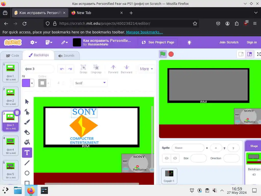Open the Edit pencil menu
Screen dimensions: 261x196
[64, 42]
